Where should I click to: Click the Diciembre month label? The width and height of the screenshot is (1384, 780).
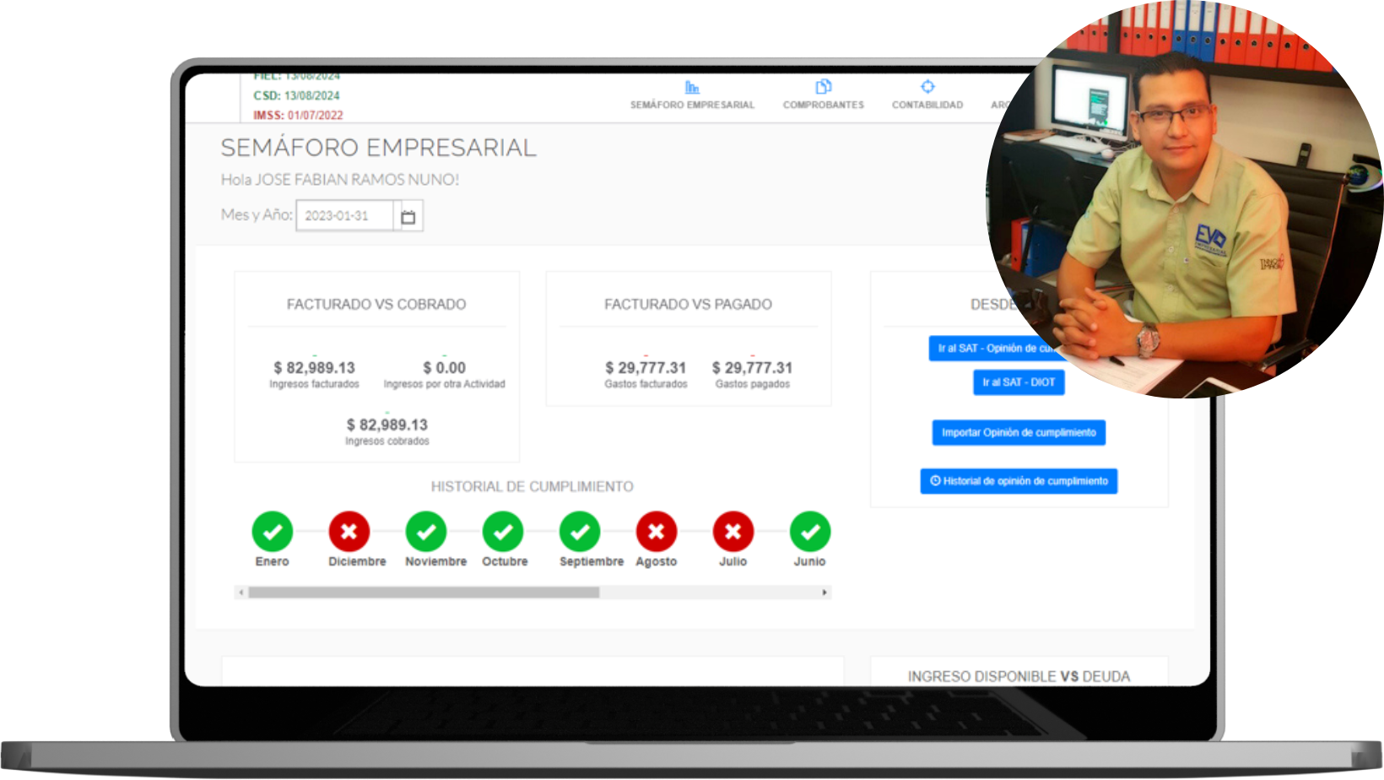pyautogui.click(x=357, y=561)
